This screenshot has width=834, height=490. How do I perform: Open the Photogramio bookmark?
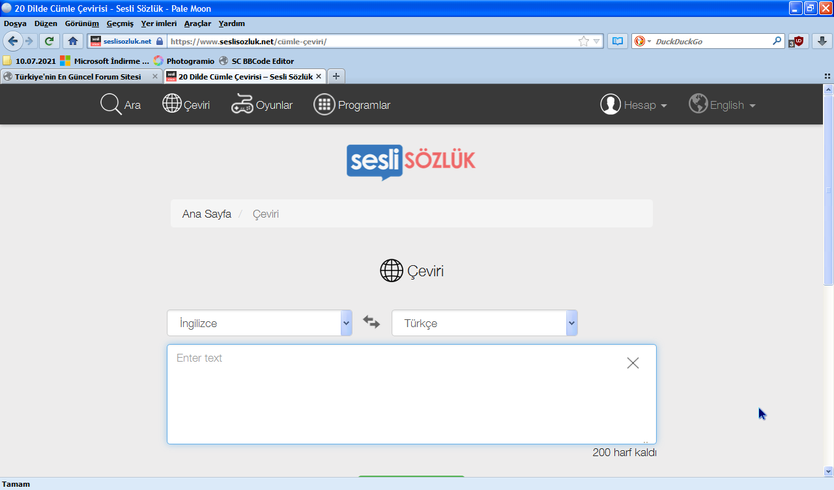click(184, 61)
